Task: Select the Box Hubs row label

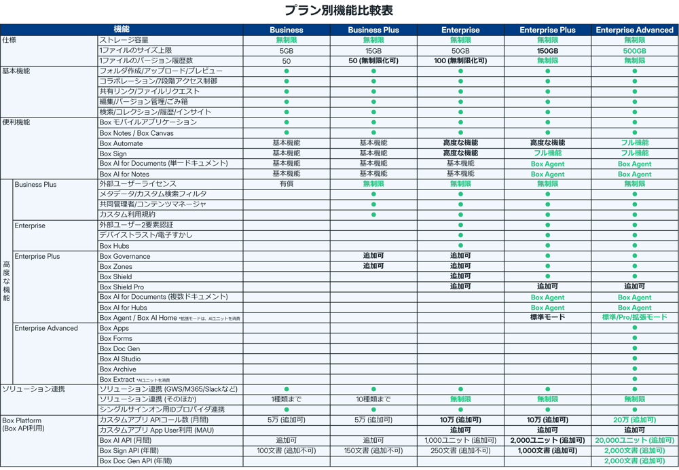Action: pos(114,246)
